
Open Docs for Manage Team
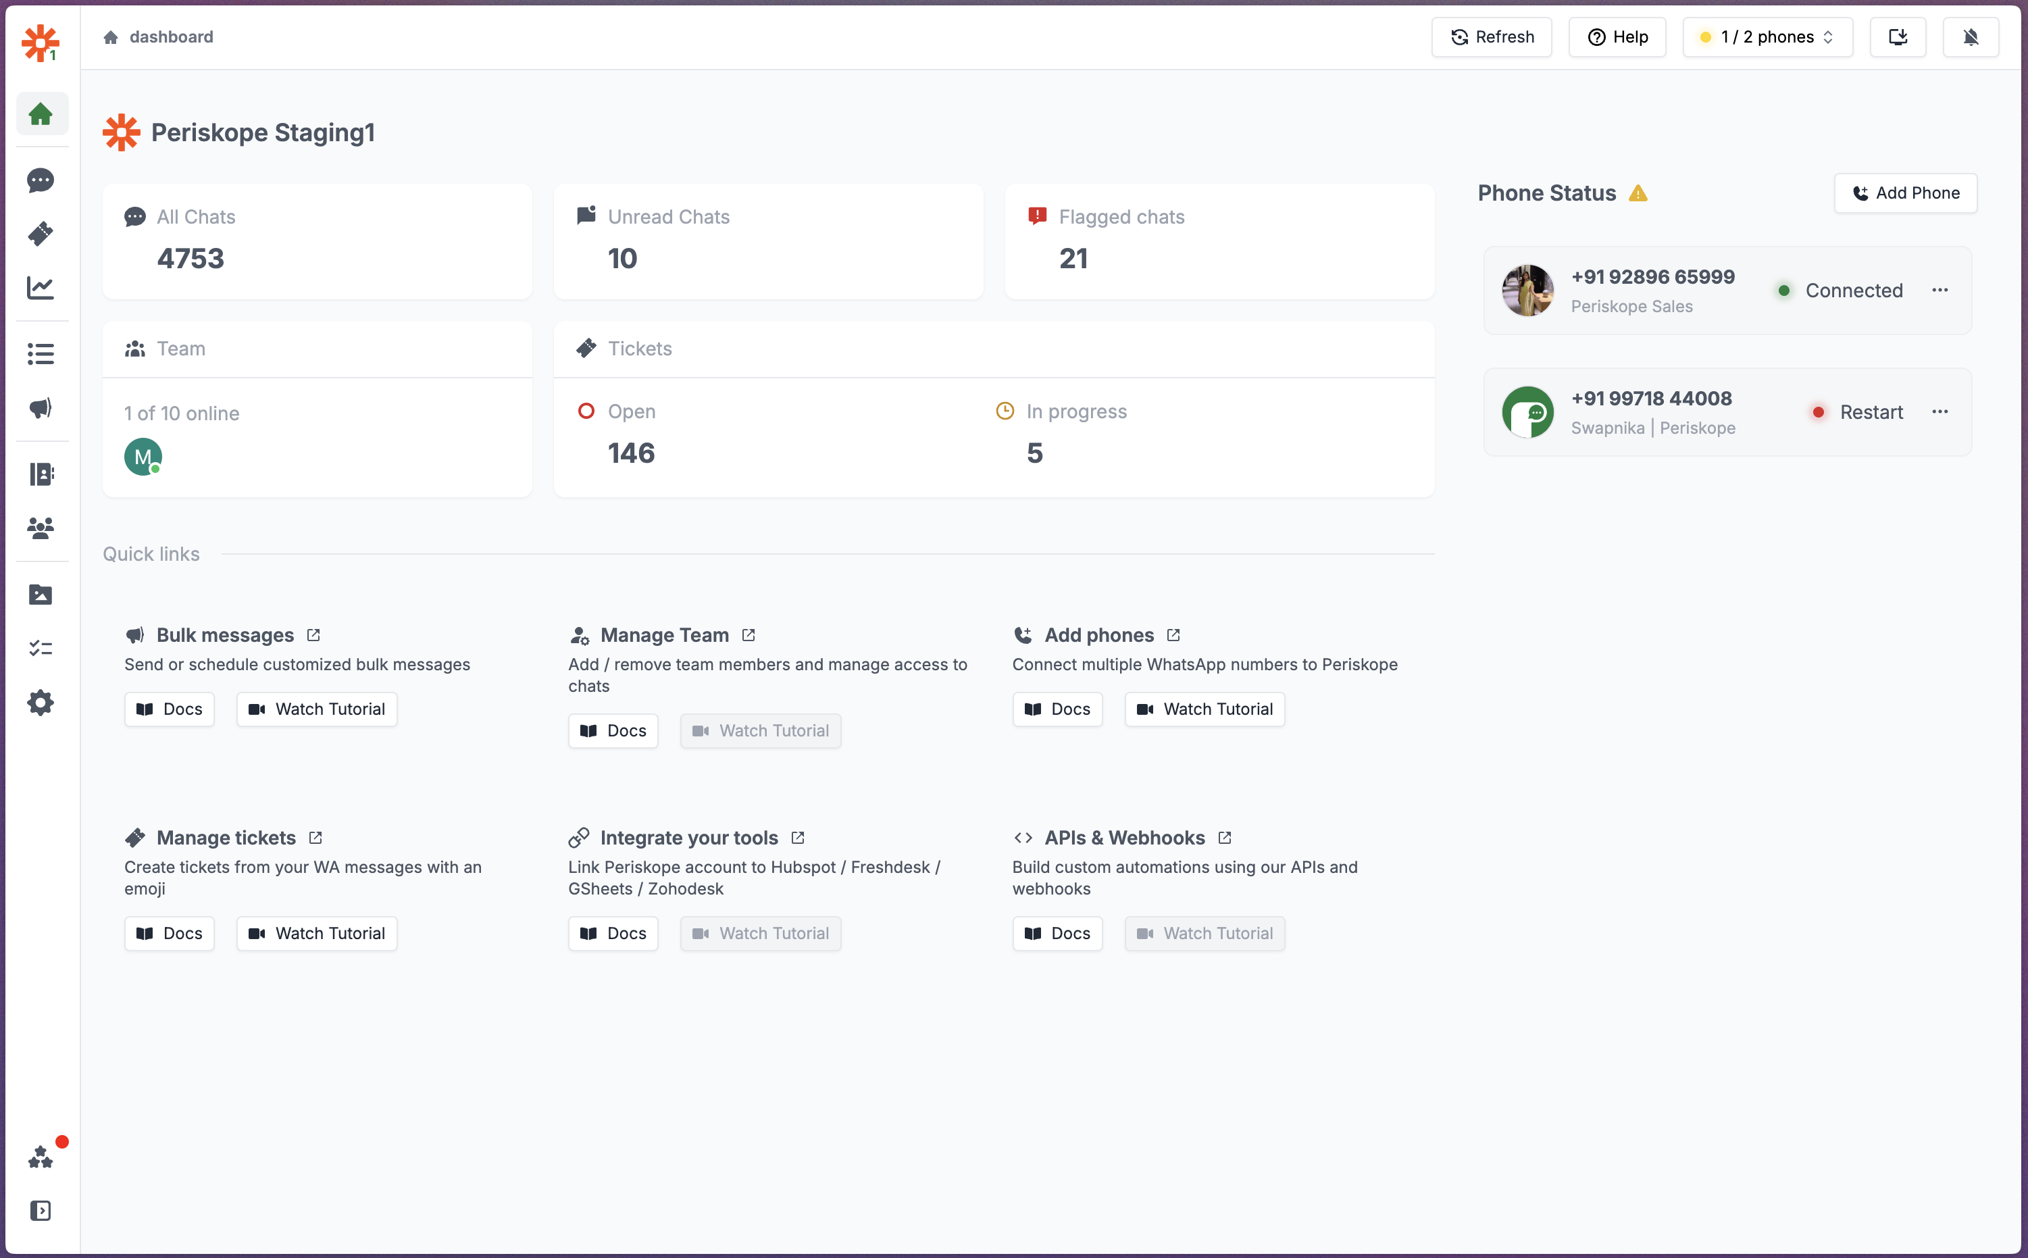(613, 730)
